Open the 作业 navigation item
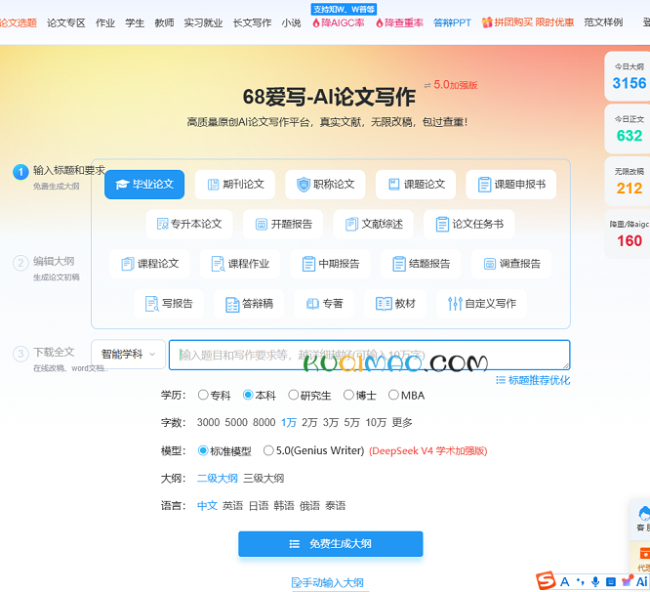The height and width of the screenshot is (592, 650). tap(105, 22)
